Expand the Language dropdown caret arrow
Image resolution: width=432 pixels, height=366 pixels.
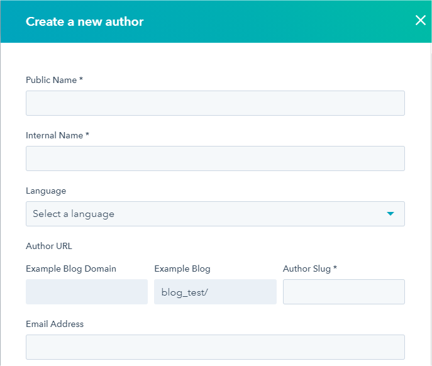(390, 214)
